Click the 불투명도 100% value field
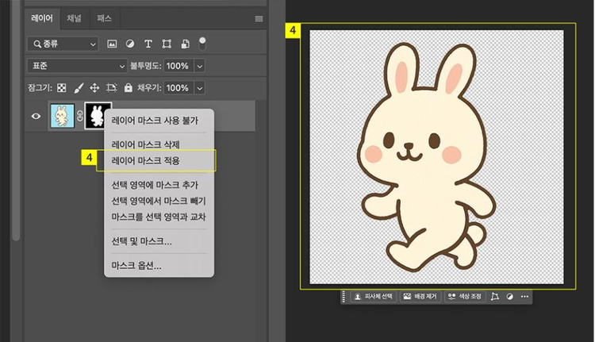Image resolution: width=595 pixels, height=342 pixels. [178, 66]
